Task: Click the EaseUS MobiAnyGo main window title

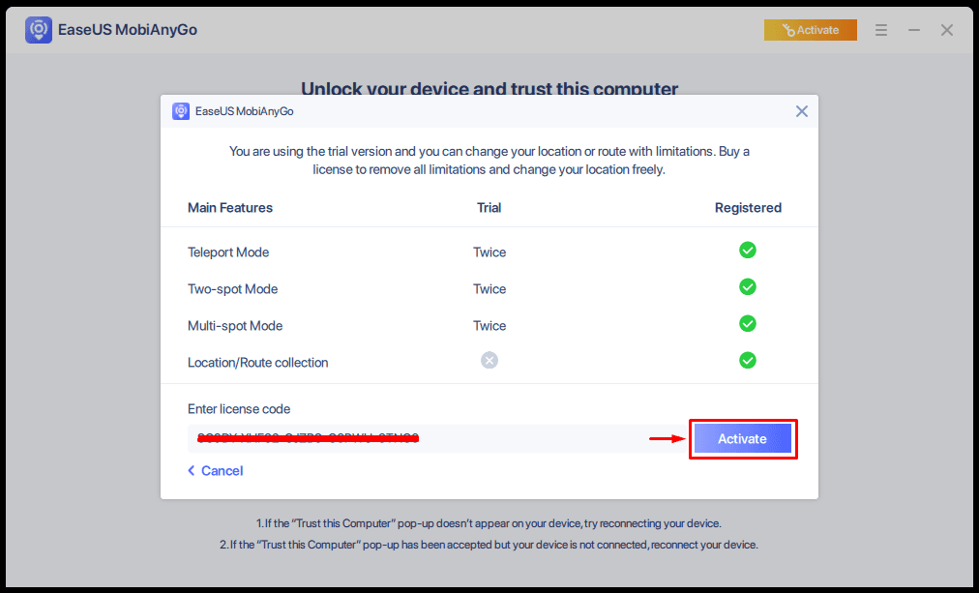Action: (128, 30)
